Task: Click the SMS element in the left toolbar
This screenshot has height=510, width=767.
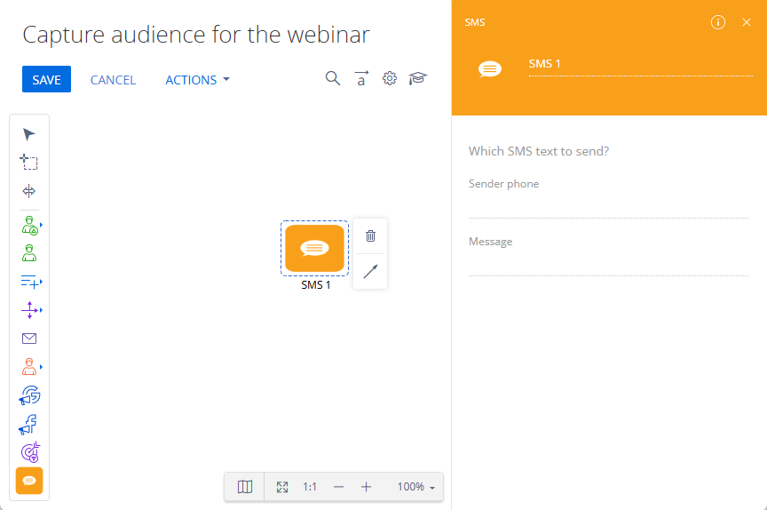Action: (29, 481)
